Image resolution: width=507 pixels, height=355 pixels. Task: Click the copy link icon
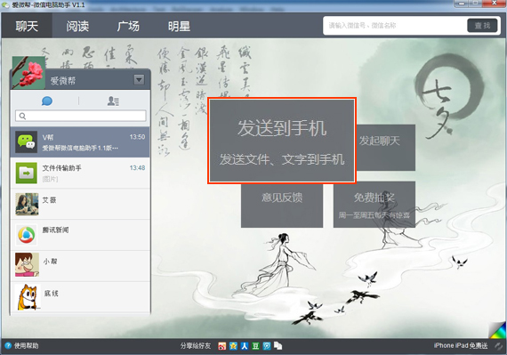(278, 346)
